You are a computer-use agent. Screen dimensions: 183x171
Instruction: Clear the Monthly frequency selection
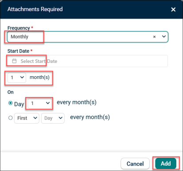click(154, 37)
